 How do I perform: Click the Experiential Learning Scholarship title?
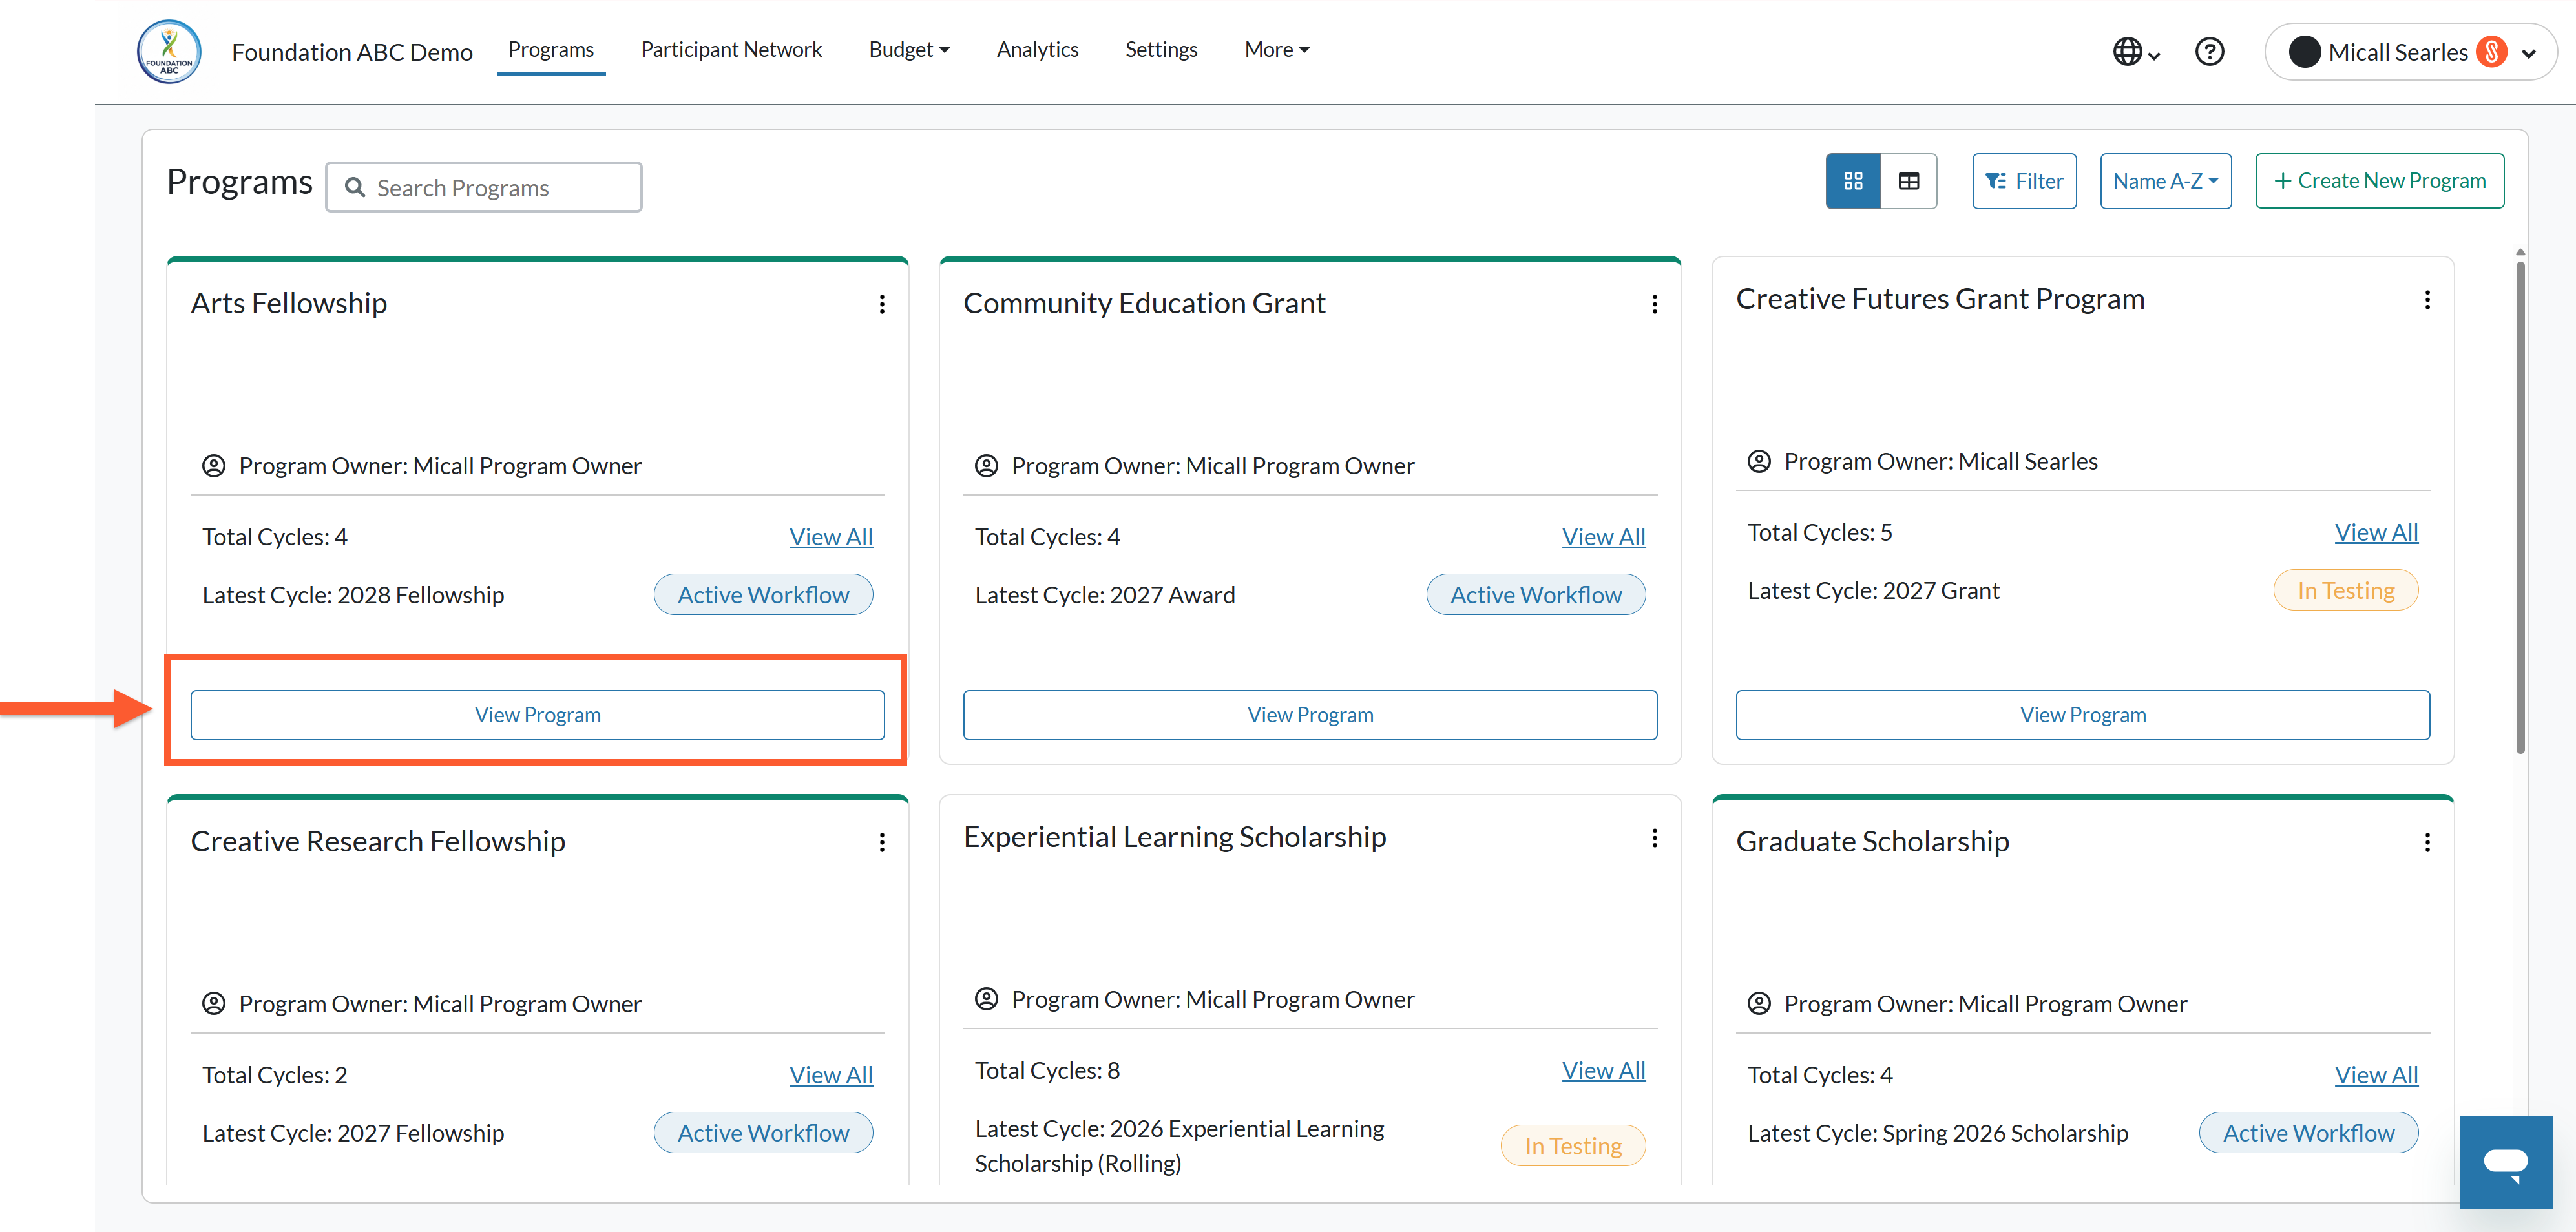click(x=1175, y=837)
